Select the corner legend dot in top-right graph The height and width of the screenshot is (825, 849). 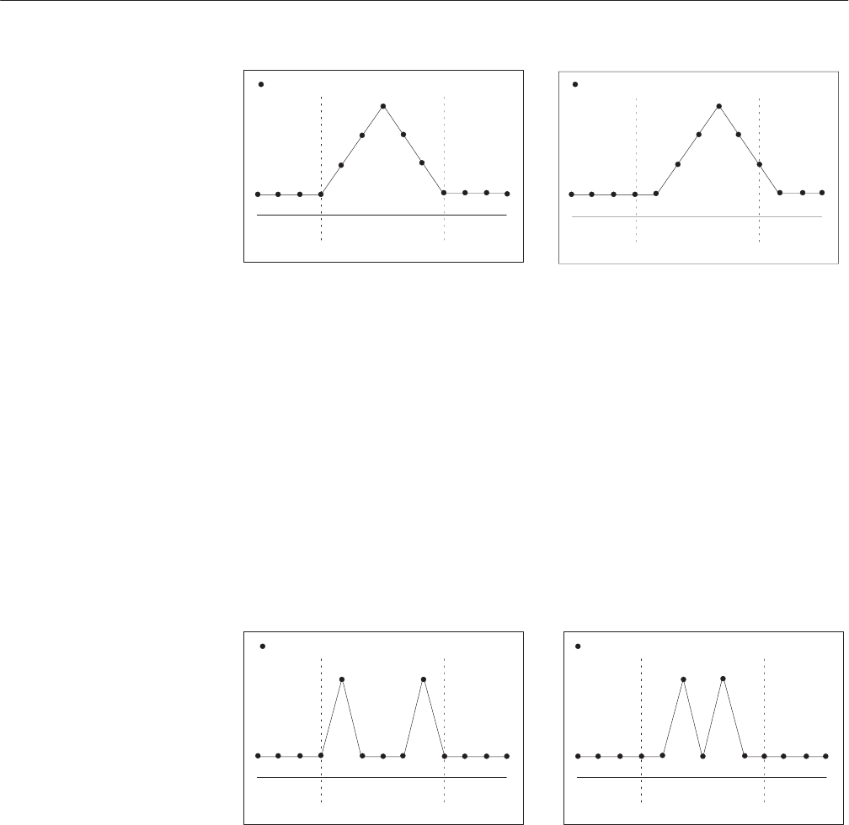[575, 84]
